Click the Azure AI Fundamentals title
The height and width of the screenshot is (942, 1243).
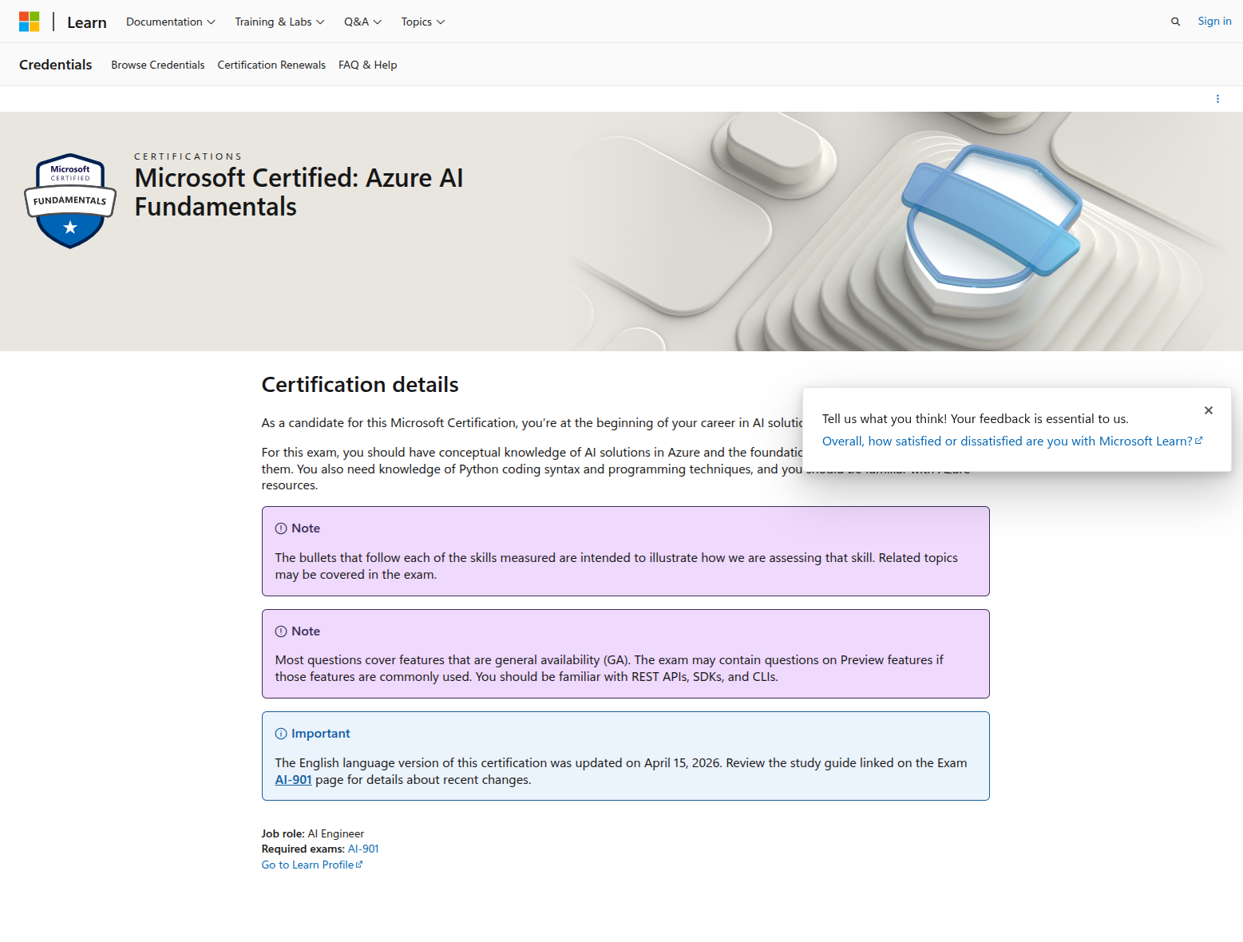point(299,192)
